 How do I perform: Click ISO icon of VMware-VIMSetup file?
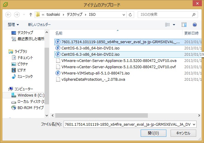coord(58,73)
